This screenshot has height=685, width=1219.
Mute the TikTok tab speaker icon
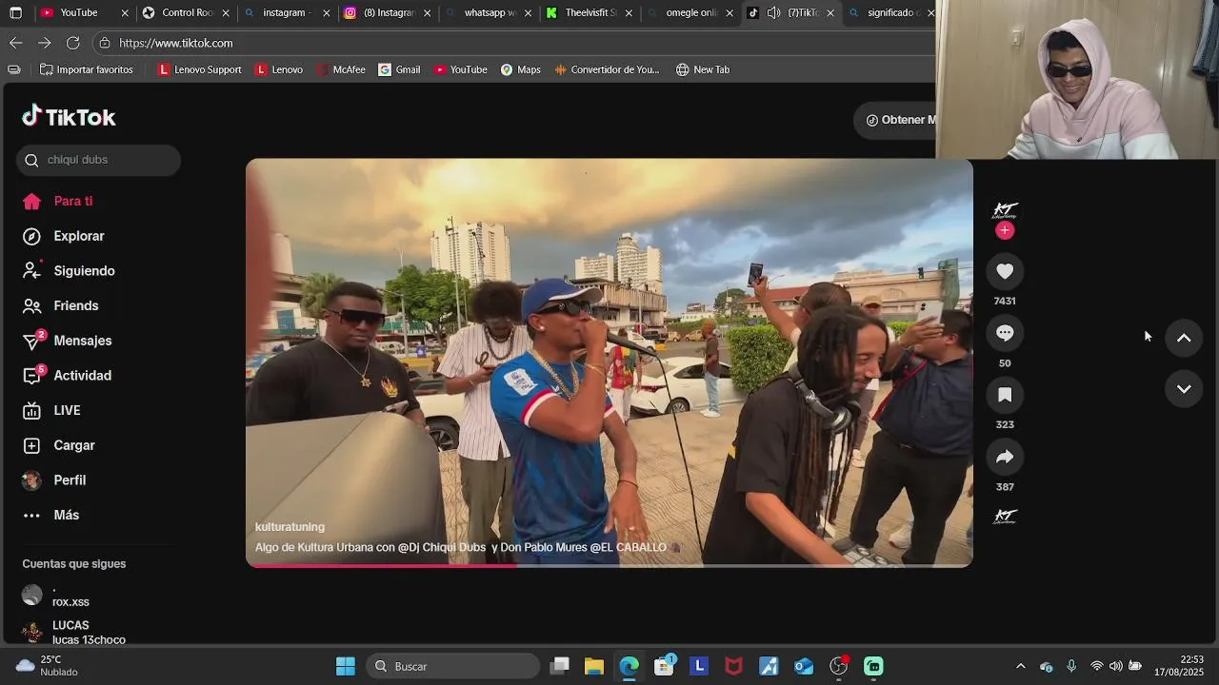pyautogui.click(x=773, y=13)
